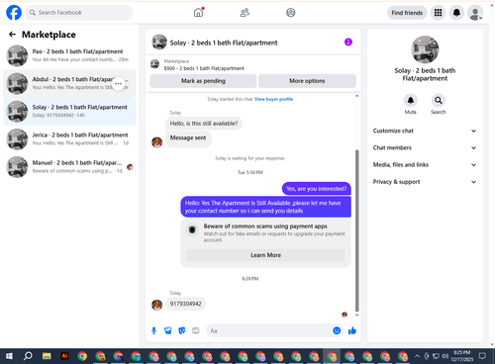The width and height of the screenshot is (495, 364).
Task: Send a thumbs-up like
Action: 352,330
